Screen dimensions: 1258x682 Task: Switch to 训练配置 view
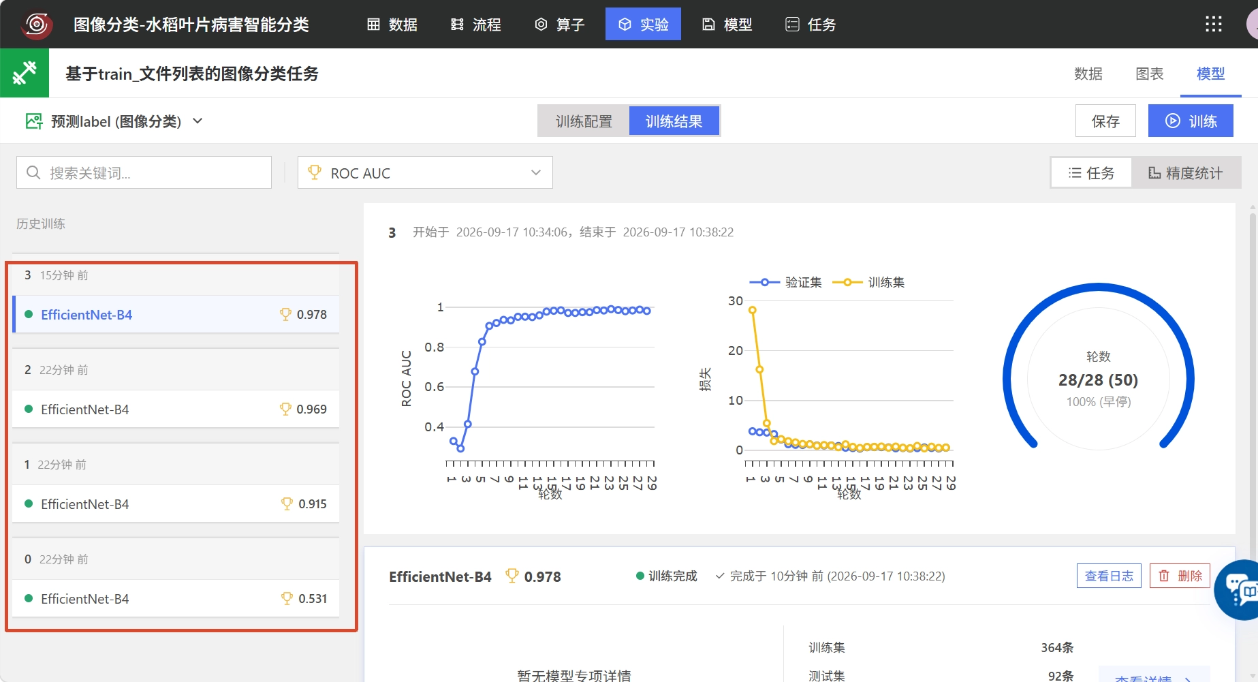pos(584,121)
